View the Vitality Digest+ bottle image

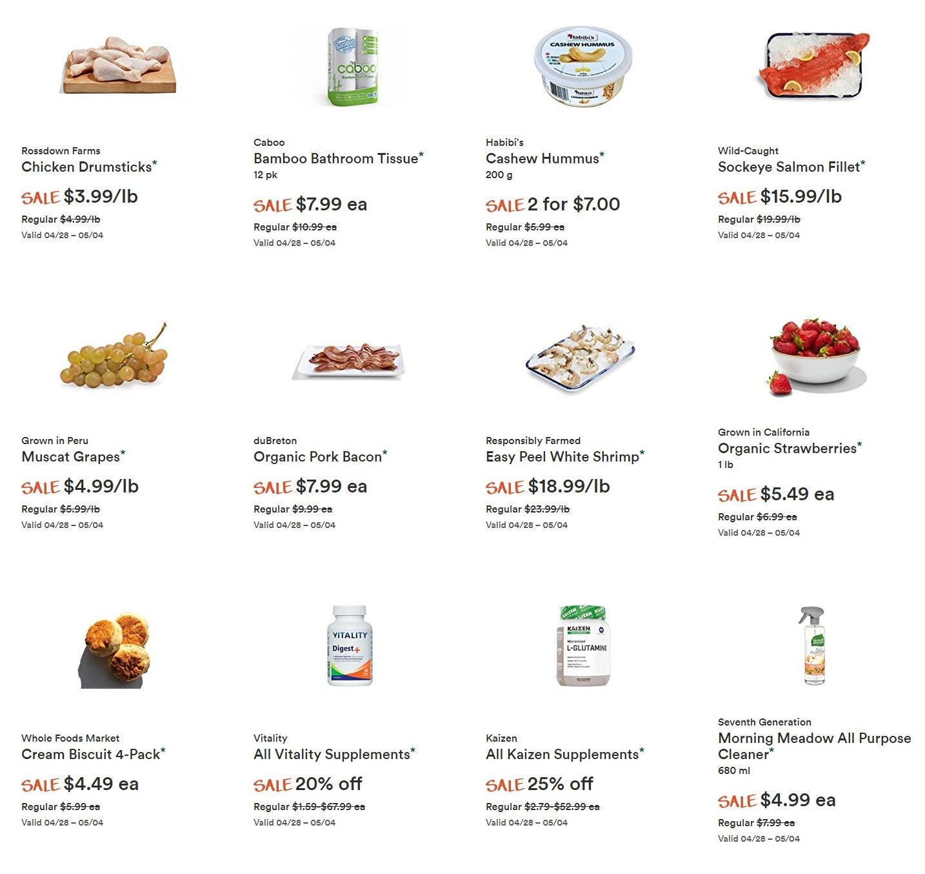click(350, 645)
